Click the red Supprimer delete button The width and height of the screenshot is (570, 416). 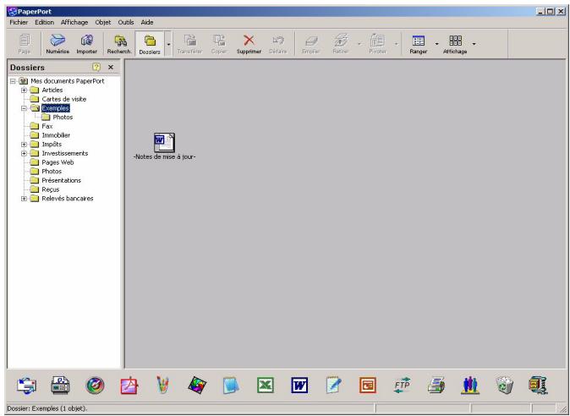tap(249, 44)
